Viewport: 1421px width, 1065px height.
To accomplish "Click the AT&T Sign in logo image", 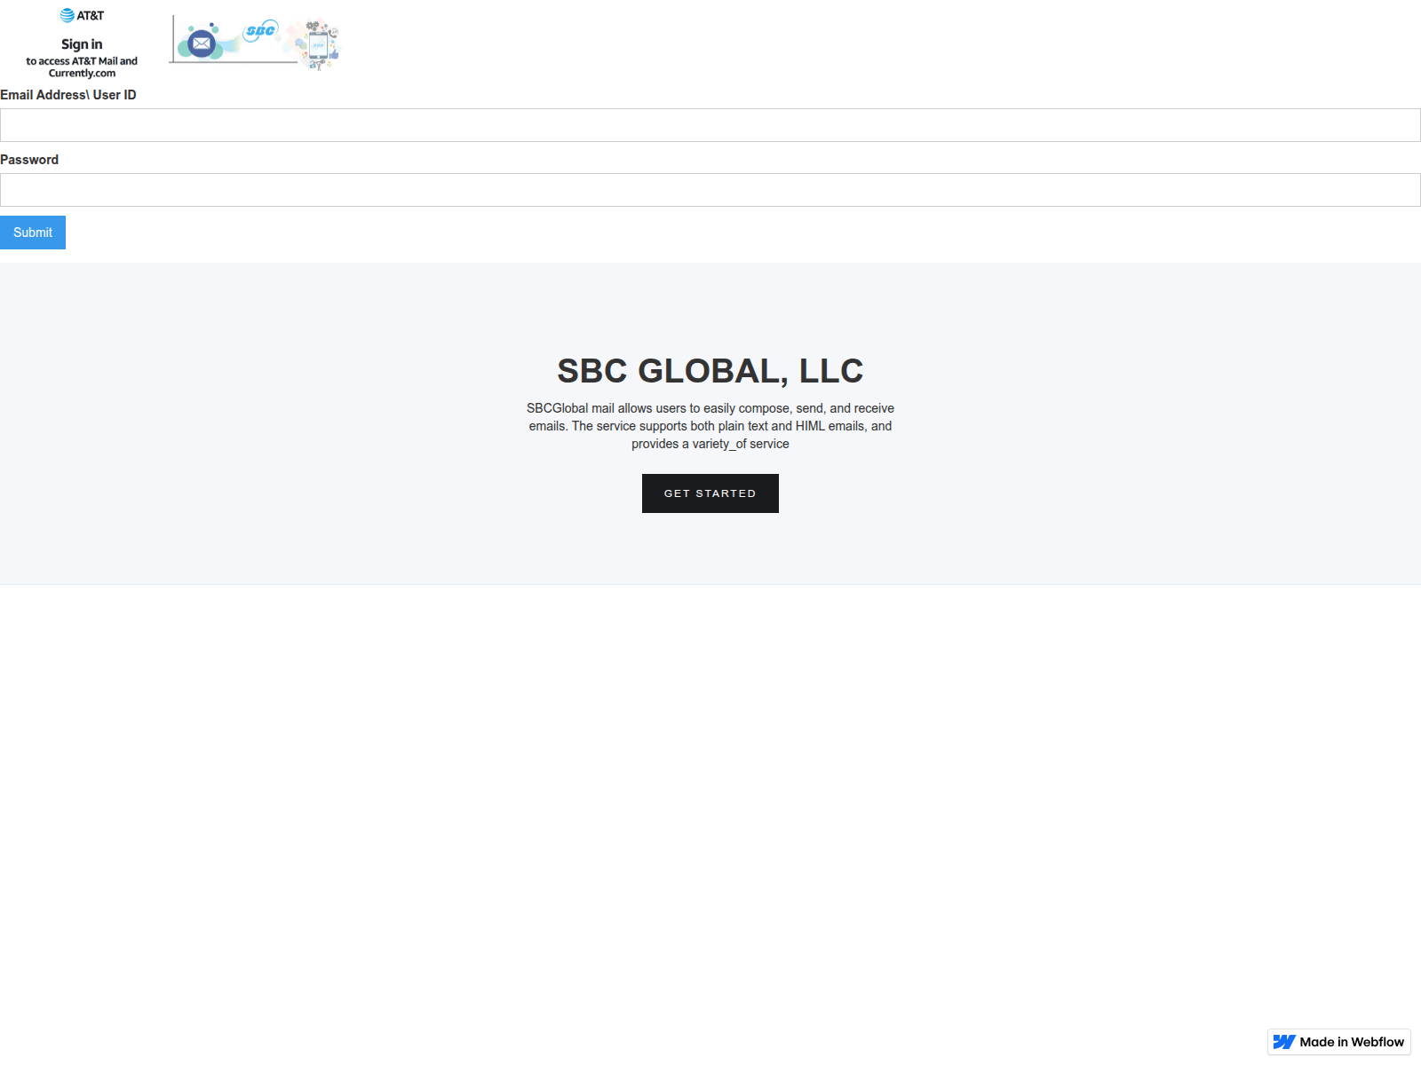I will tap(82, 43).
